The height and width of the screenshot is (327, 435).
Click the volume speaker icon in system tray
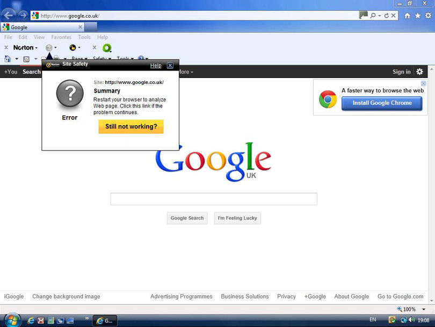coord(412,320)
